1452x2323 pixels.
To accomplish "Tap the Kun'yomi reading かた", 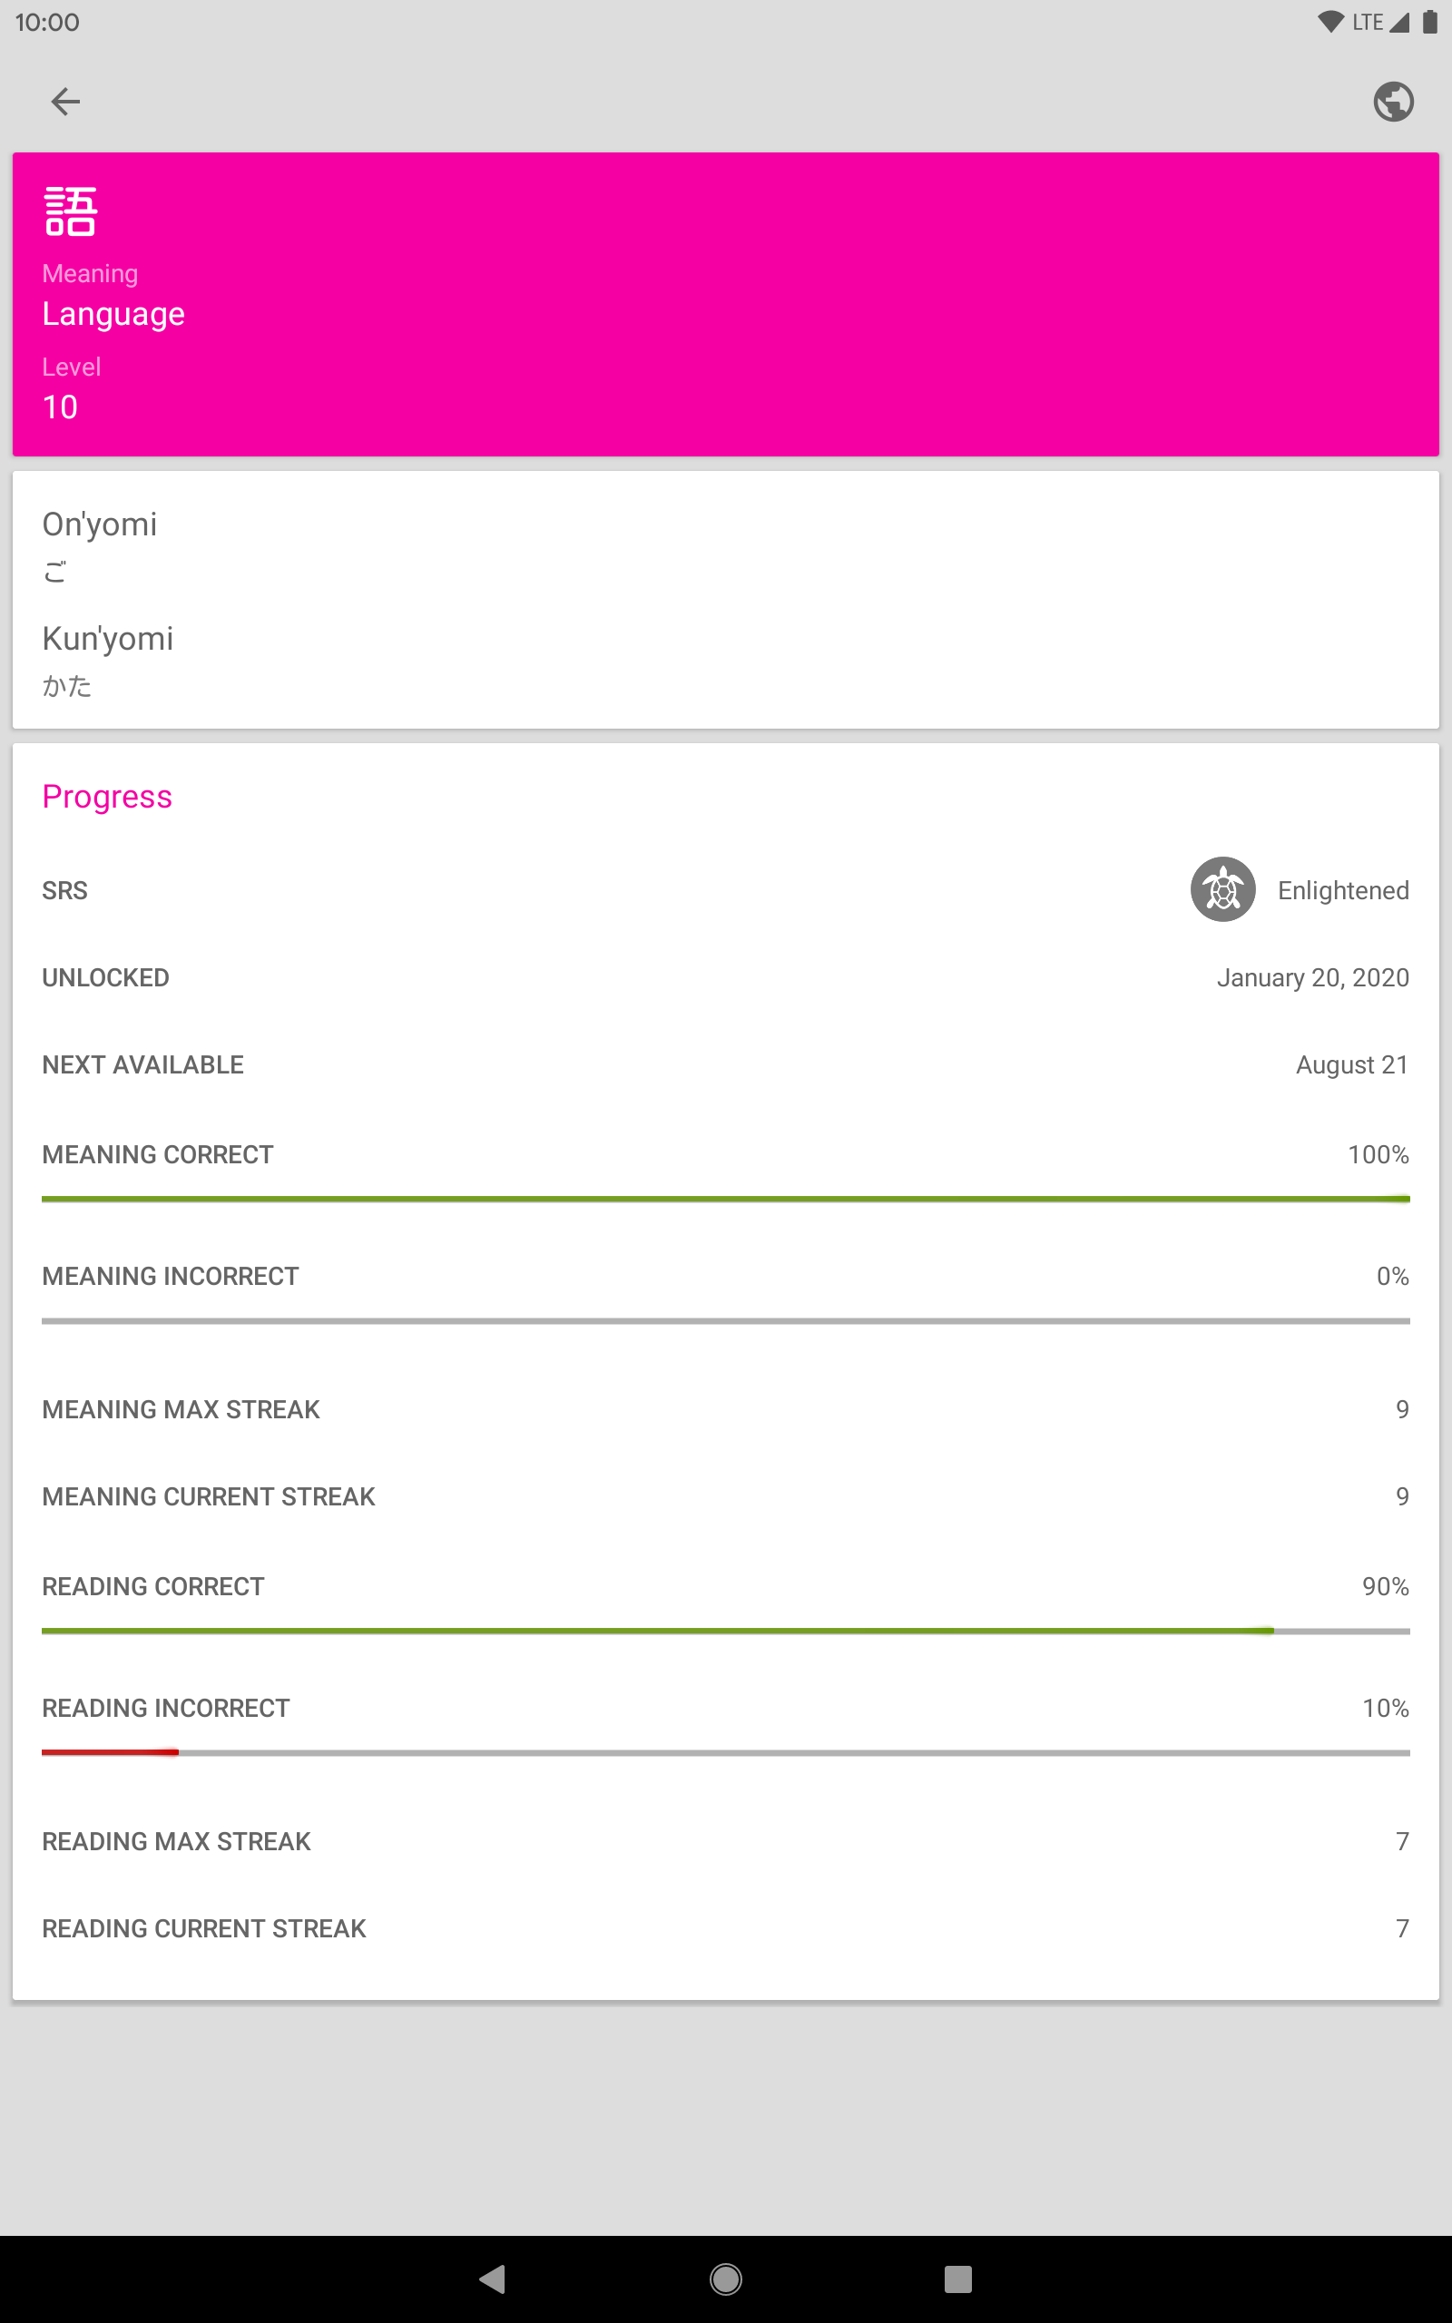I will pos(67,685).
